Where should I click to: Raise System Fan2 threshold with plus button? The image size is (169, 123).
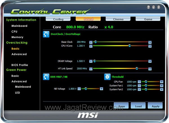[x=162, y=89]
